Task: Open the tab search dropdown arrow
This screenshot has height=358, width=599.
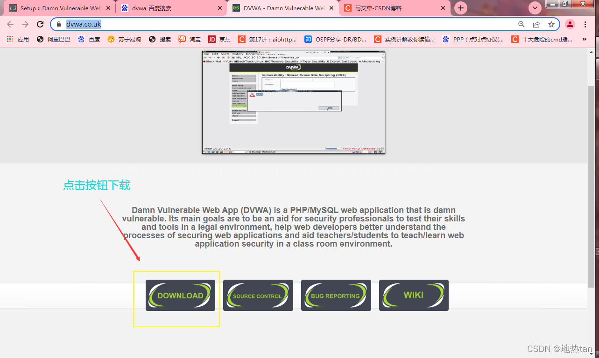Action: coord(535,8)
